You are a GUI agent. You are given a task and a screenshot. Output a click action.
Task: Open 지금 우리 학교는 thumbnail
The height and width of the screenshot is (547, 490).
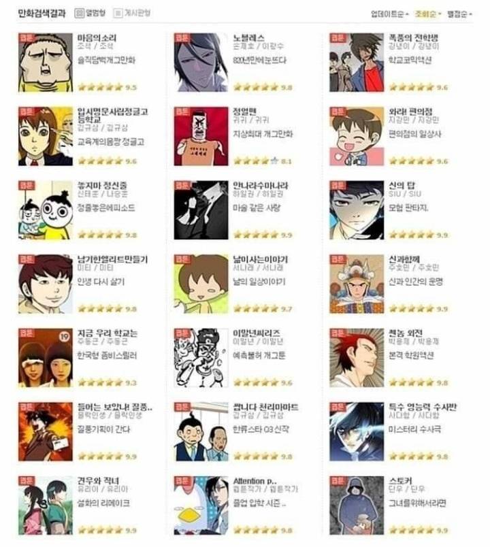[46, 358]
